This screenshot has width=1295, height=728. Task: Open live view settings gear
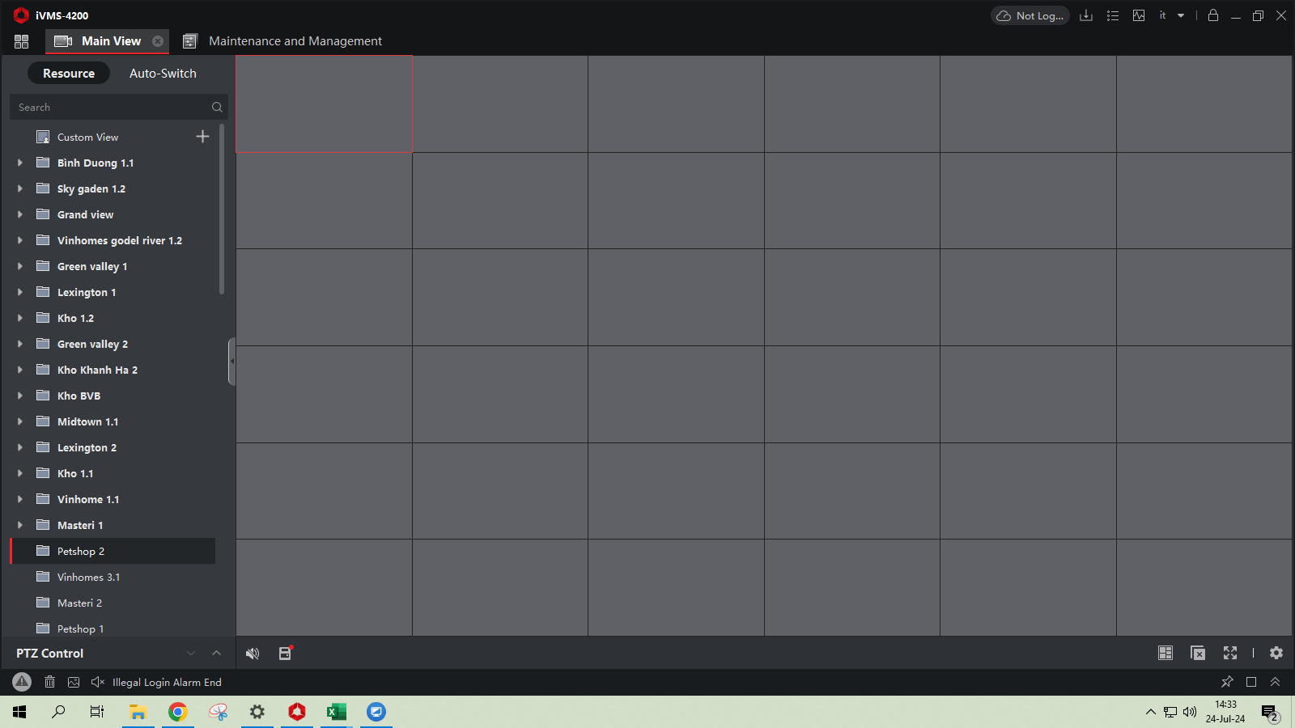[1276, 654]
